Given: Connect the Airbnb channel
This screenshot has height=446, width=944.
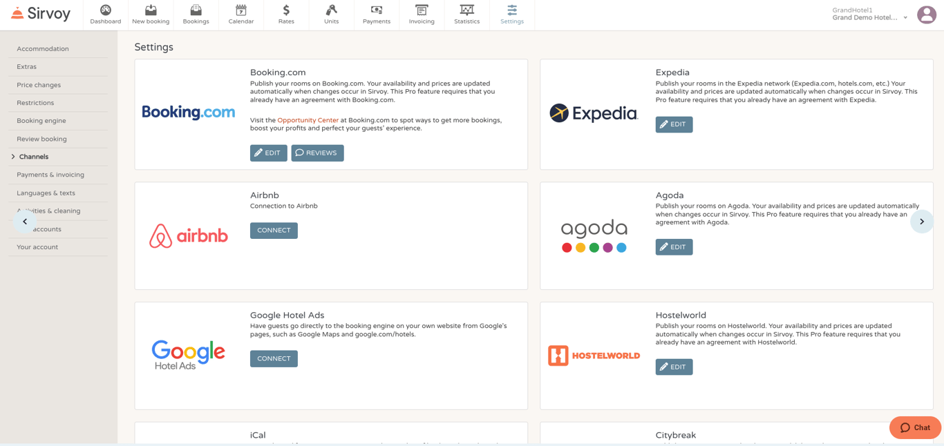Looking at the screenshot, I should coord(274,230).
